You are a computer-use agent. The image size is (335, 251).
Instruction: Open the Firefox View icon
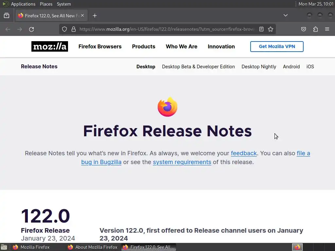pos(7,16)
